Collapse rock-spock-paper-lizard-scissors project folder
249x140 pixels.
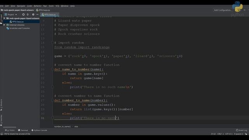[x=4, y=18]
